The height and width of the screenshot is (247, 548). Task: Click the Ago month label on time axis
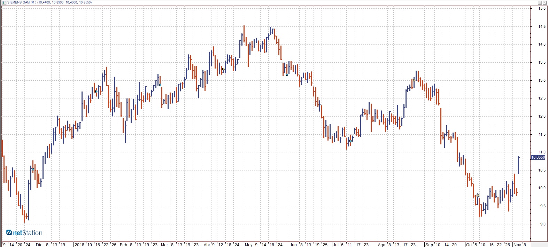click(x=382, y=245)
